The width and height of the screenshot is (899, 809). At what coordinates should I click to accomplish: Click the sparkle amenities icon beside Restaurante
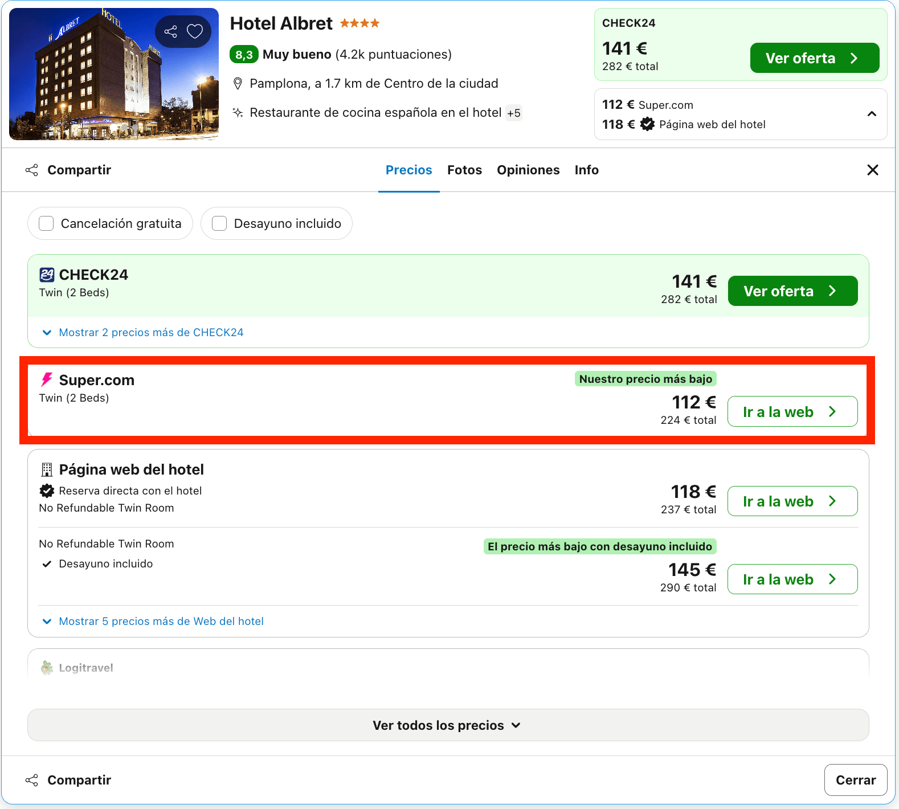point(238,112)
